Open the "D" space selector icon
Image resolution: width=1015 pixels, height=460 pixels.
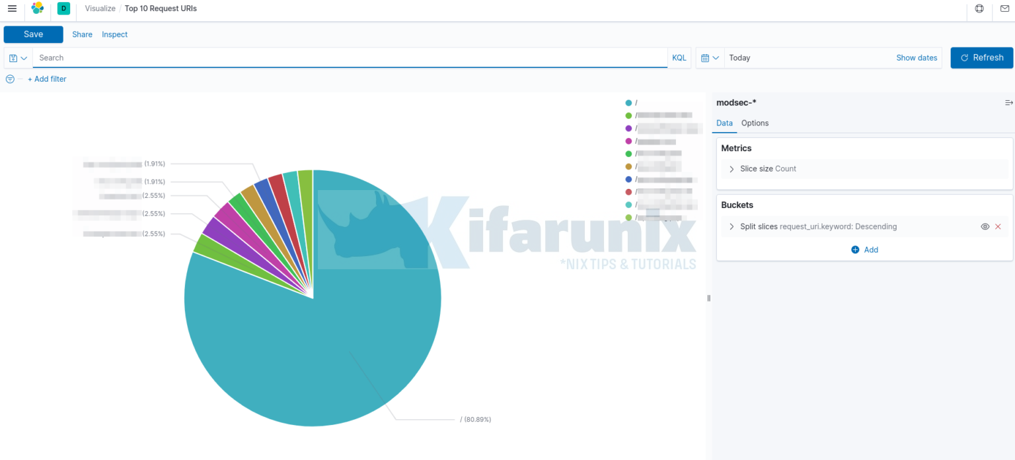click(x=63, y=8)
